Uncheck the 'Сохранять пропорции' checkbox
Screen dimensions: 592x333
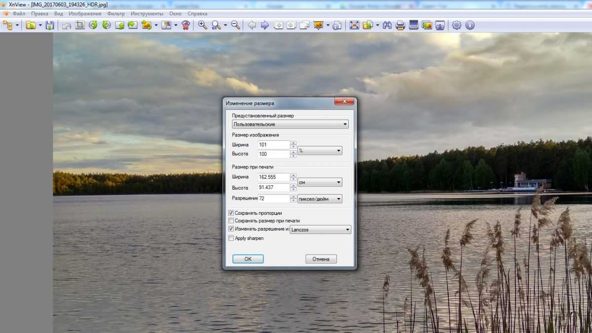coord(231,213)
